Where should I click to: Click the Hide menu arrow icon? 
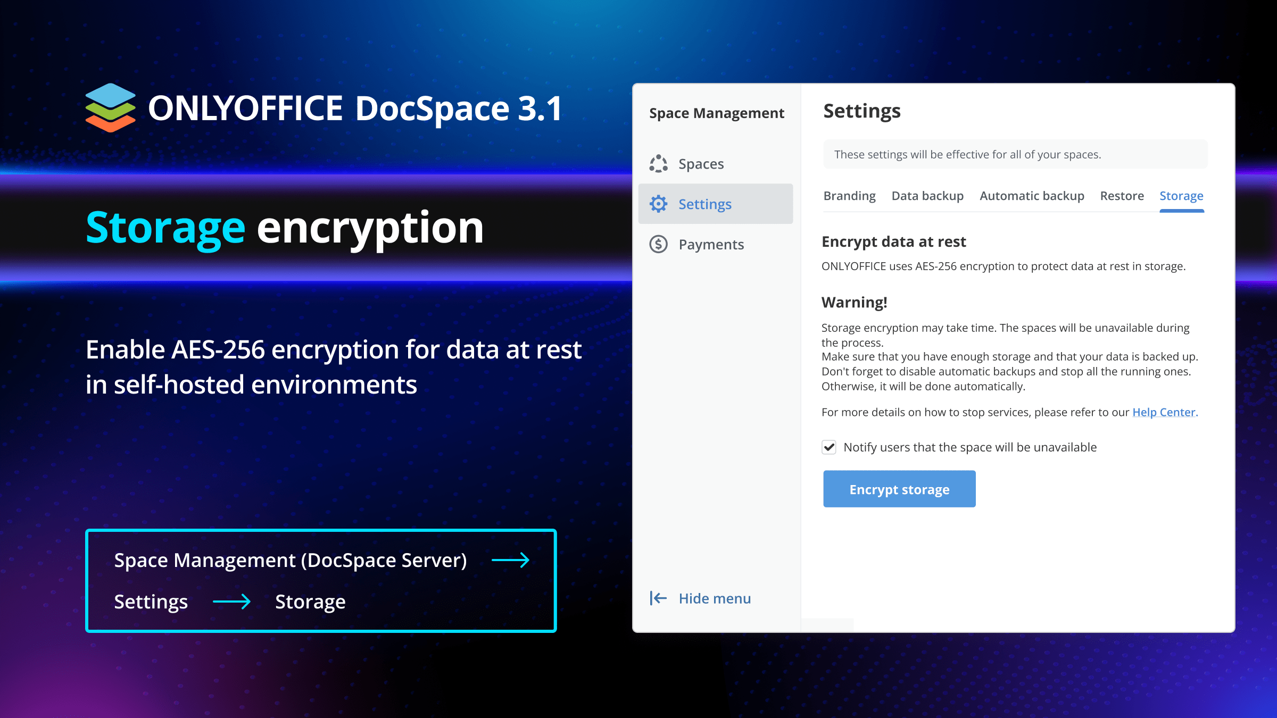coord(658,598)
